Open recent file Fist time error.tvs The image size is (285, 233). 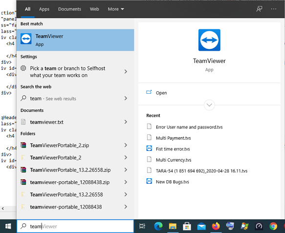(173, 149)
